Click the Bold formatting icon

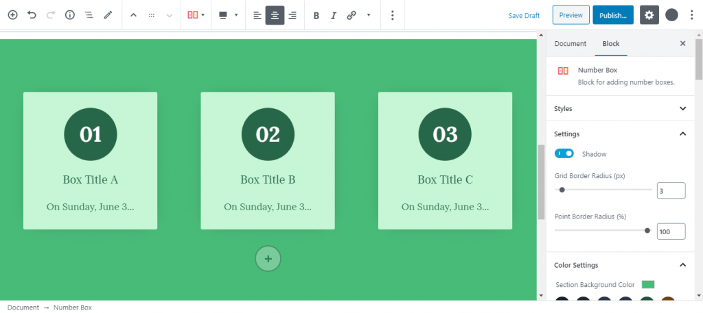click(316, 15)
